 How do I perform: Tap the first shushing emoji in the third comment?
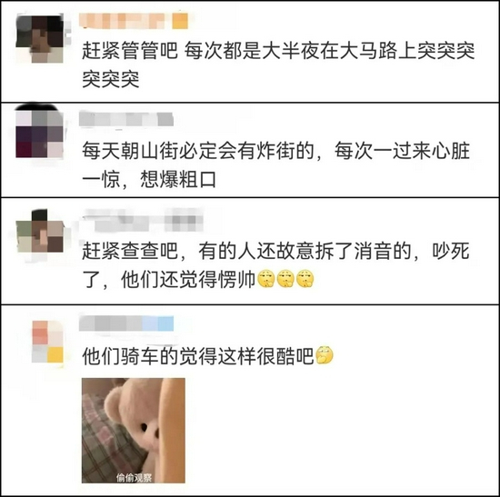point(265,279)
